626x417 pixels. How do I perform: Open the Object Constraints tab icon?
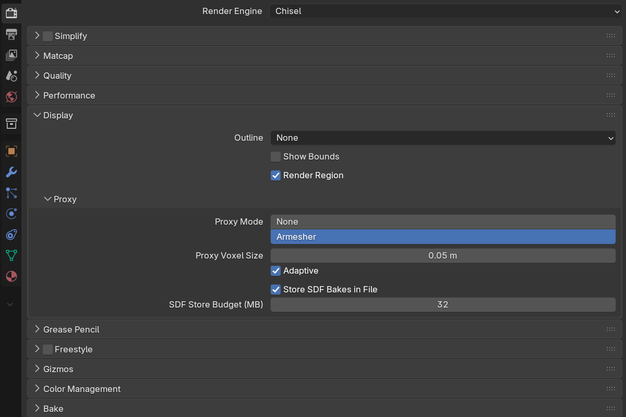pos(11,235)
